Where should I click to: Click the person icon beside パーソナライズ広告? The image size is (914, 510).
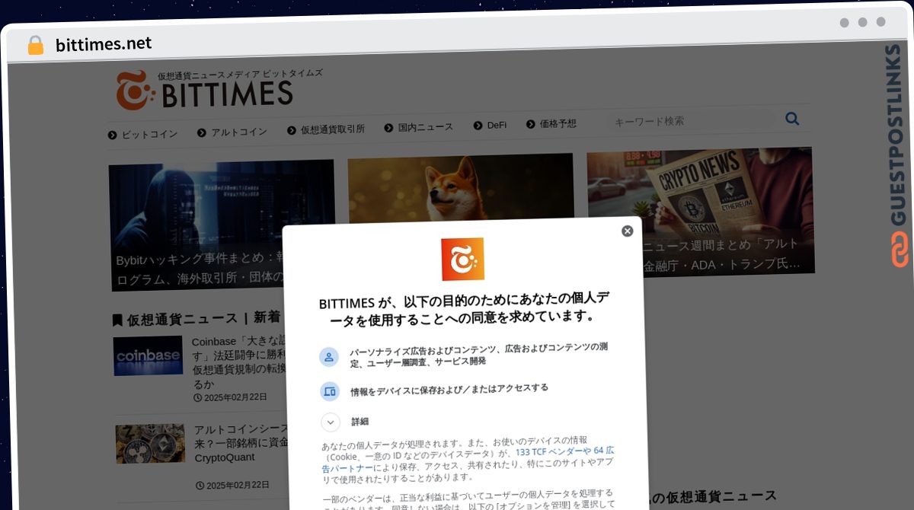[x=329, y=356]
